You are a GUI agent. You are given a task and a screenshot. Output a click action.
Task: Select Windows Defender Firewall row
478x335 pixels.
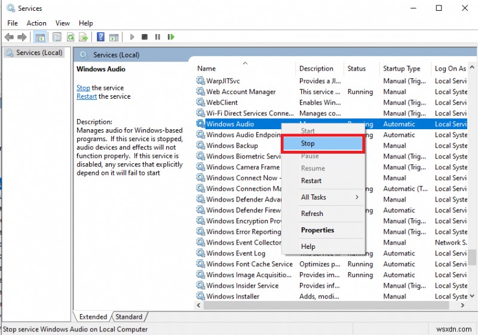[331, 210]
